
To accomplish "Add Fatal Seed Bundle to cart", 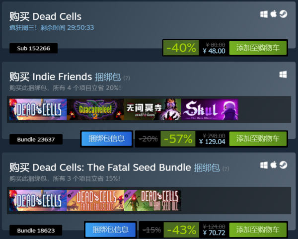I will [258, 230].
